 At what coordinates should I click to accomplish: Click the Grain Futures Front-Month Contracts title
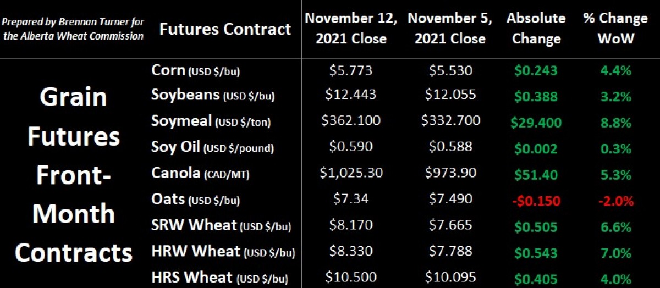click(x=74, y=175)
